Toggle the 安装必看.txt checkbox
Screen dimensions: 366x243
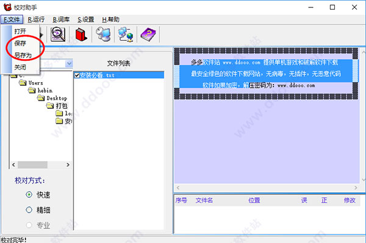(77, 76)
